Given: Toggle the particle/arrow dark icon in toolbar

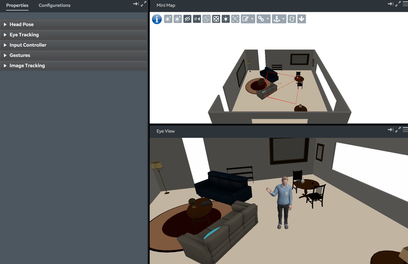Looking at the screenshot, I should tap(197, 19).
